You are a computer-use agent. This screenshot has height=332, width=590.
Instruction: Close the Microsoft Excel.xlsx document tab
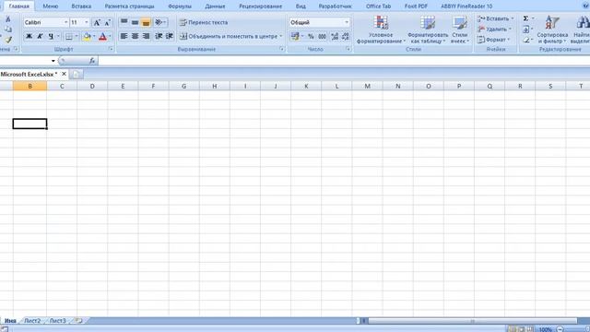64,74
